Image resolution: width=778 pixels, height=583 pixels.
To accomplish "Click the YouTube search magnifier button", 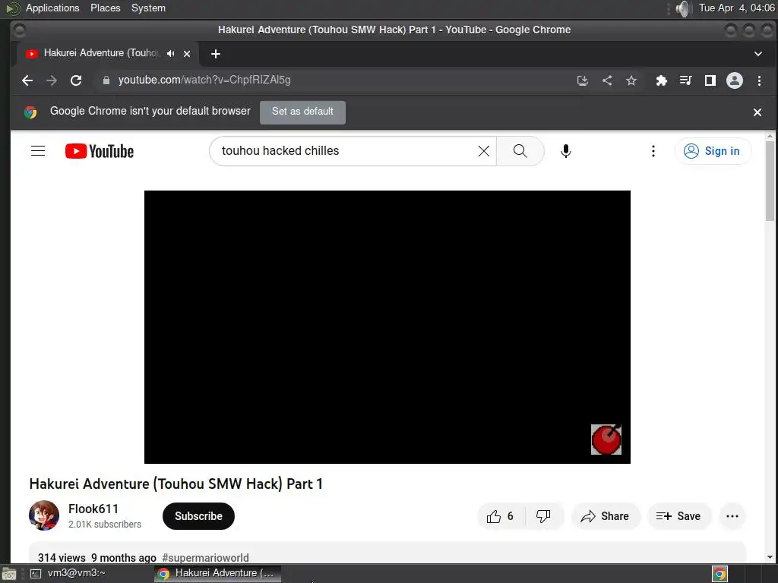I will click(520, 151).
